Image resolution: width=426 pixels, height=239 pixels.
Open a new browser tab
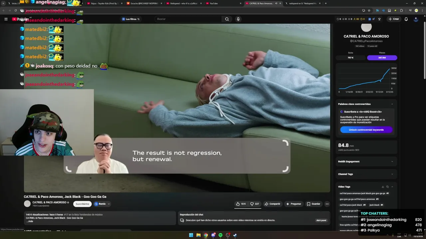[325, 3]
